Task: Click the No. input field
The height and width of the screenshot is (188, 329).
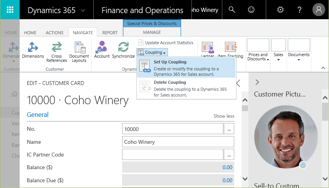Action: 173,129
